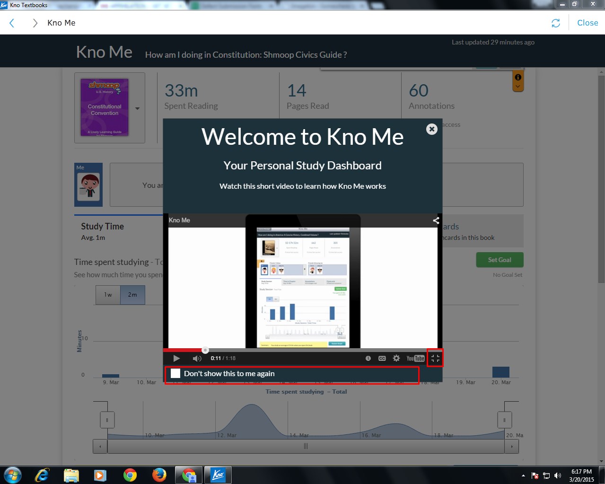Switch to the Kno app in the taskbar
This screenshot has height=484, width=605.
(x=218, y=475)
